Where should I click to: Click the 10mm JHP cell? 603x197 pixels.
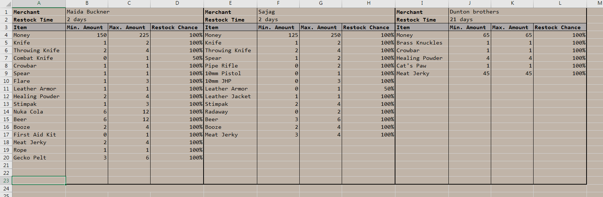[x=230, y=81]
